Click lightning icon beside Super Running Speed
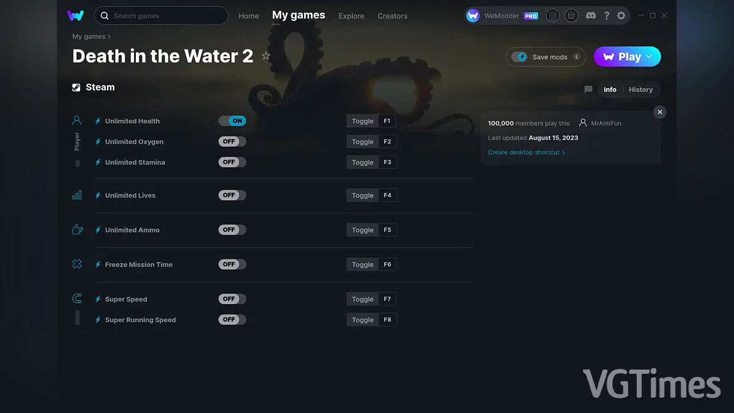Image resolution: width=734 pixels, height=413 pixels. [98, 319]
